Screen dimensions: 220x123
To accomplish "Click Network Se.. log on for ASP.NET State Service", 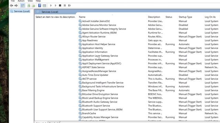I will coord(211,67).
